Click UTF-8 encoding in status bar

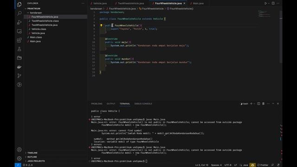point(228,165)
